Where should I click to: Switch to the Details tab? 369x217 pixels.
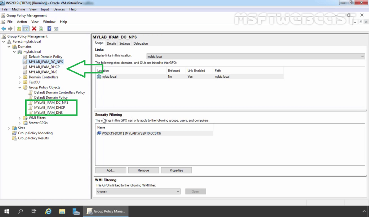tap(111, 44)
